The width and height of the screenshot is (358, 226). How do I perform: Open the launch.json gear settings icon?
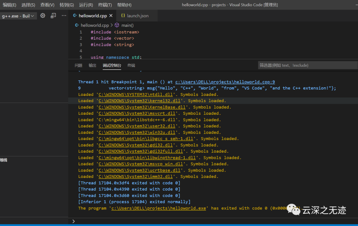[43, 16]
